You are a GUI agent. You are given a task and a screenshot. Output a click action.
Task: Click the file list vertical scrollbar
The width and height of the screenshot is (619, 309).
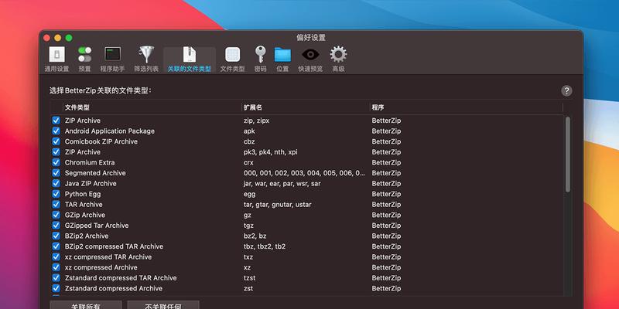point(568,154)
